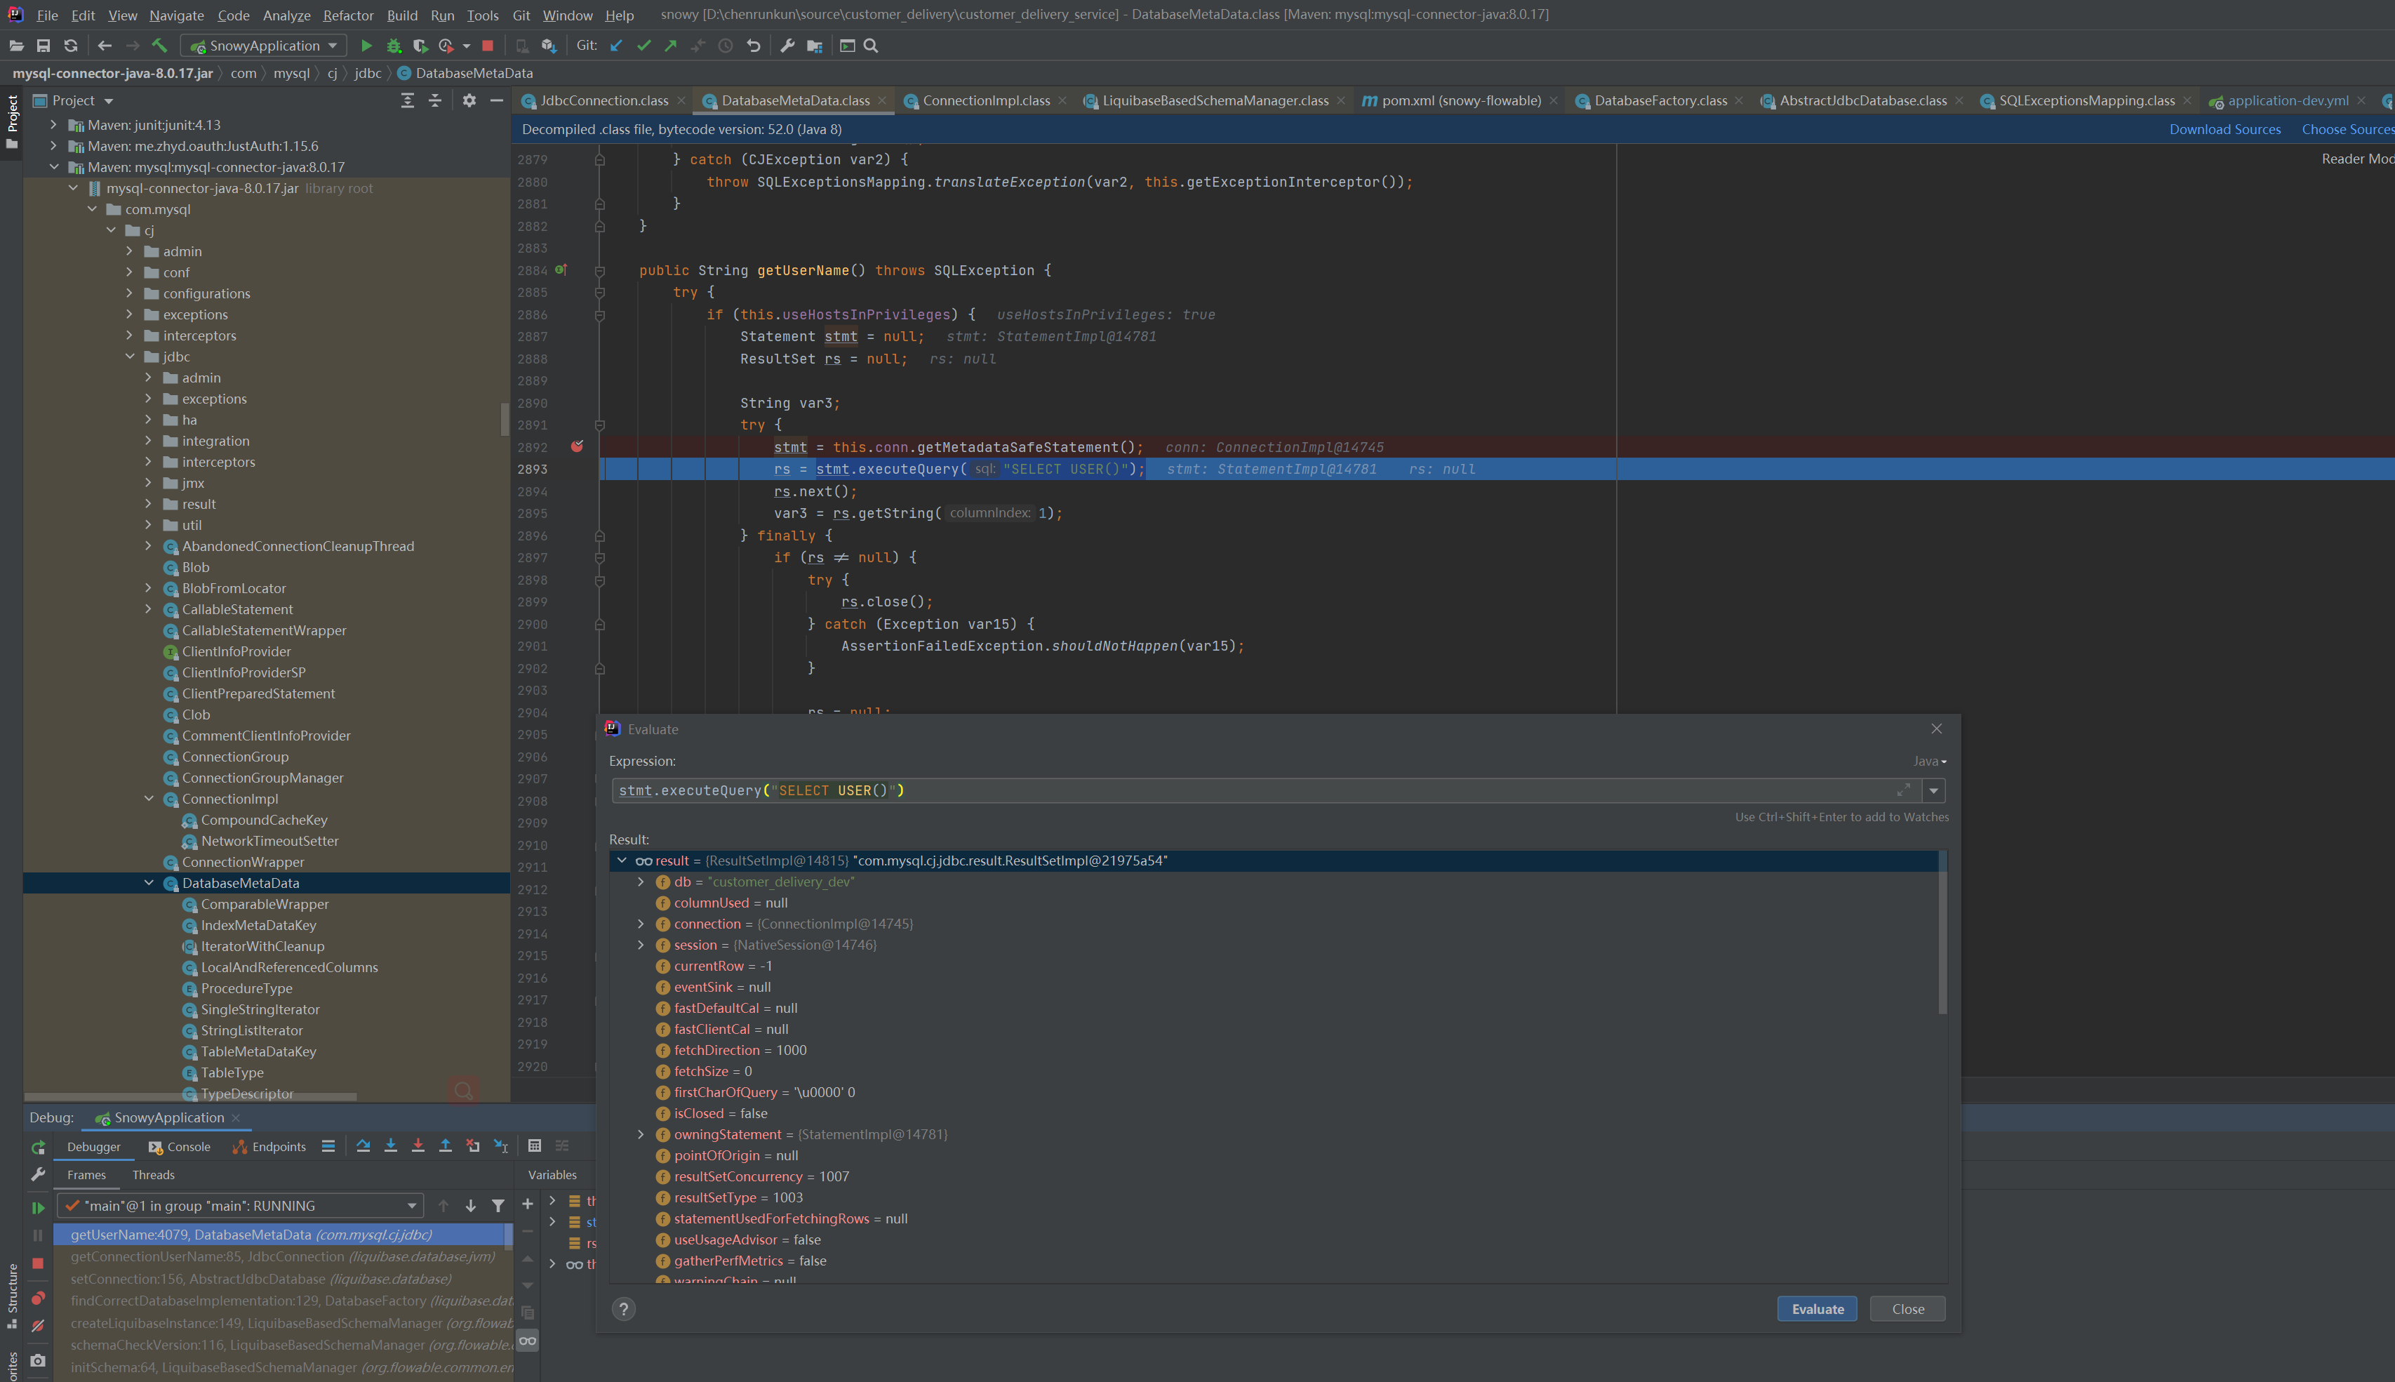Toggle Mute Breakpoints in debug sidebar
This screenshot has height=1382, width=2395.
coord(38,1325)
